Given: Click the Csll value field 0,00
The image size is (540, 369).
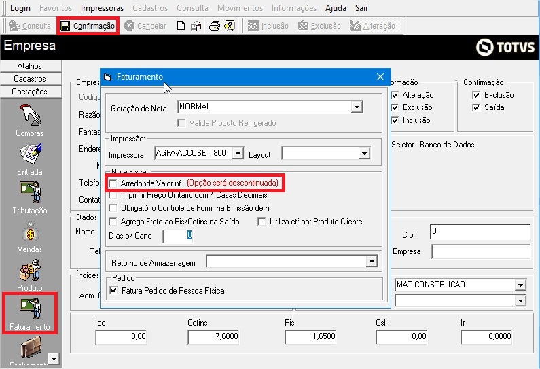Looking at the screenshot, I should pos(402,336).
